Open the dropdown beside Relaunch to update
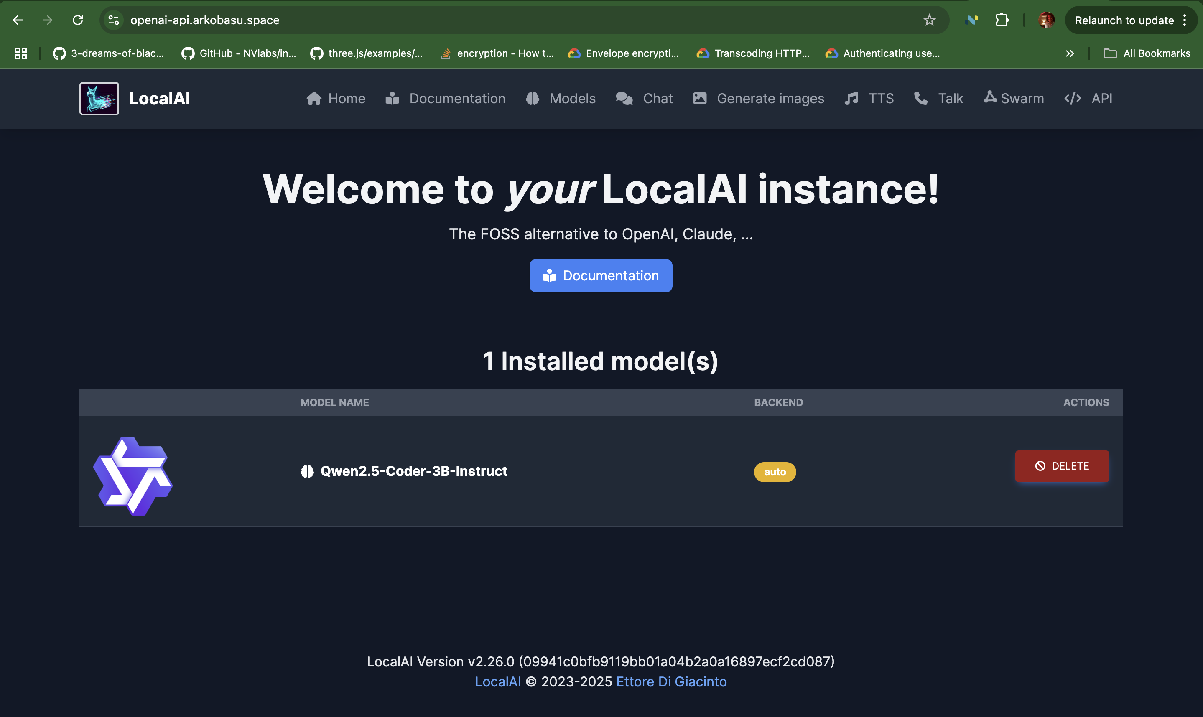The width and height of the screenshot is (1203, 717). coord(1184,20)
